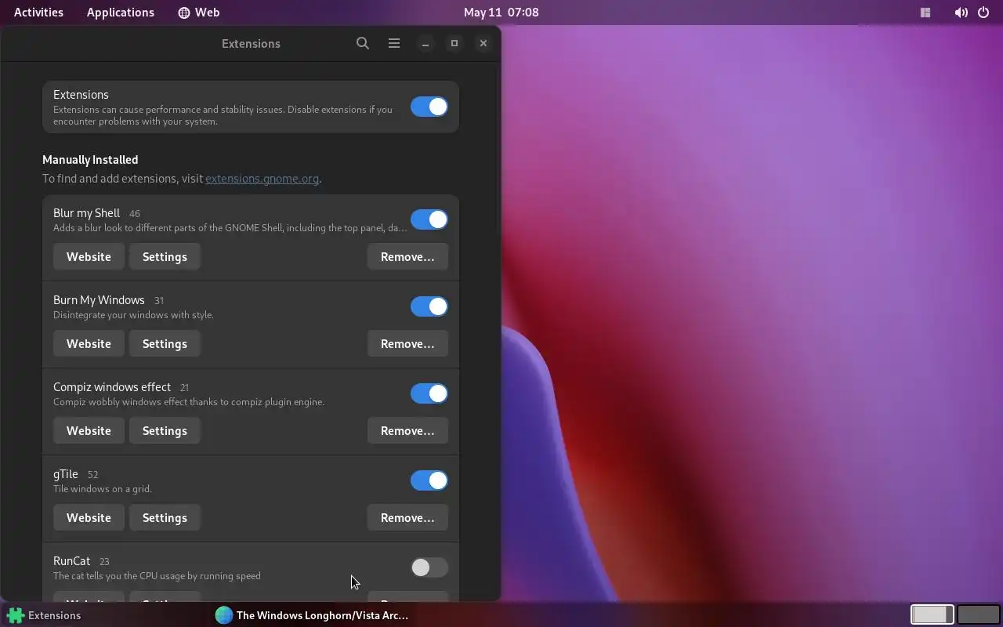The width and height of the screenshot is (1003, 627).
Task: Open the Applications menu
Action: point(121,13)
